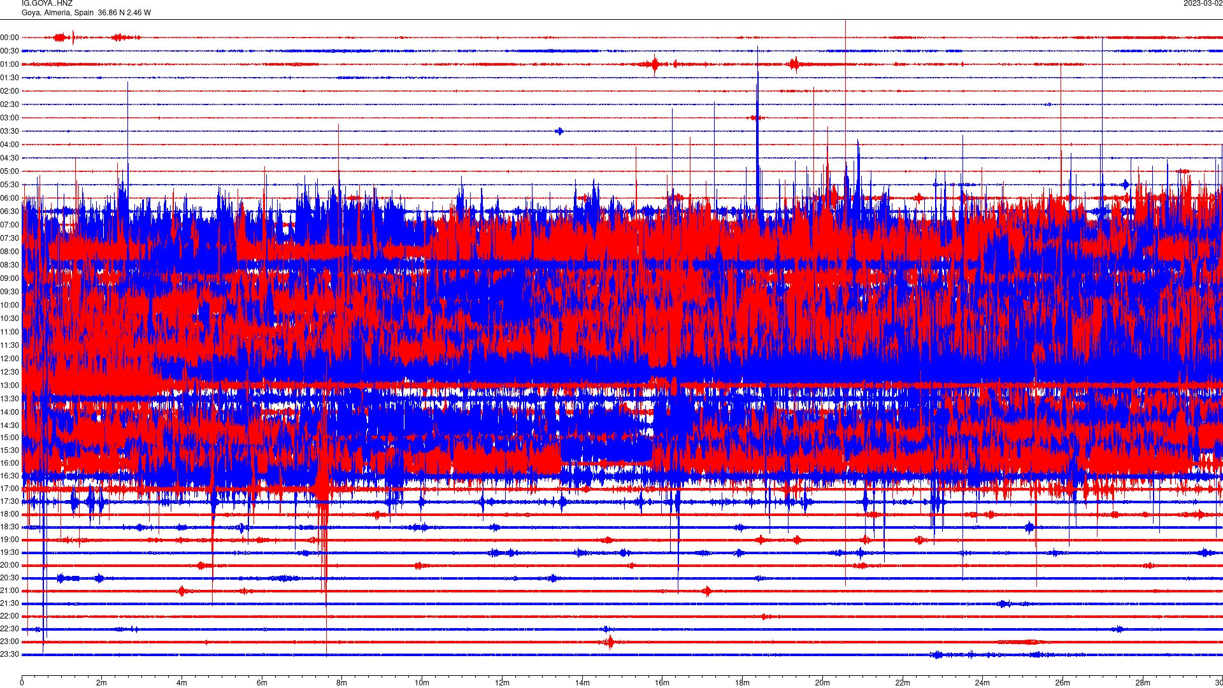This screenshot has height=688, width=1223.
Task: Select the 07:00 time row label
Action: pos(10,225)
